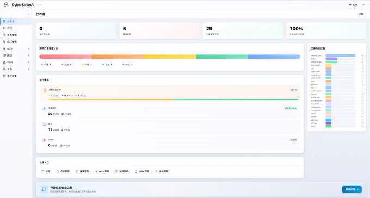Screen dimensions: 370x198
Task: Open the knowledge management quick entry button
Action: pyautogui.click(x=122, y=171)
